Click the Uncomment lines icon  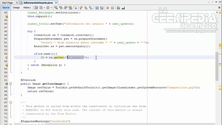(x=123, y=8)
